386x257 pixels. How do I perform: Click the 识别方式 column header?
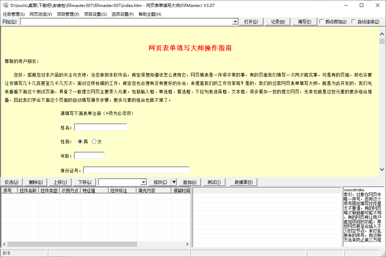pos(70,191)
